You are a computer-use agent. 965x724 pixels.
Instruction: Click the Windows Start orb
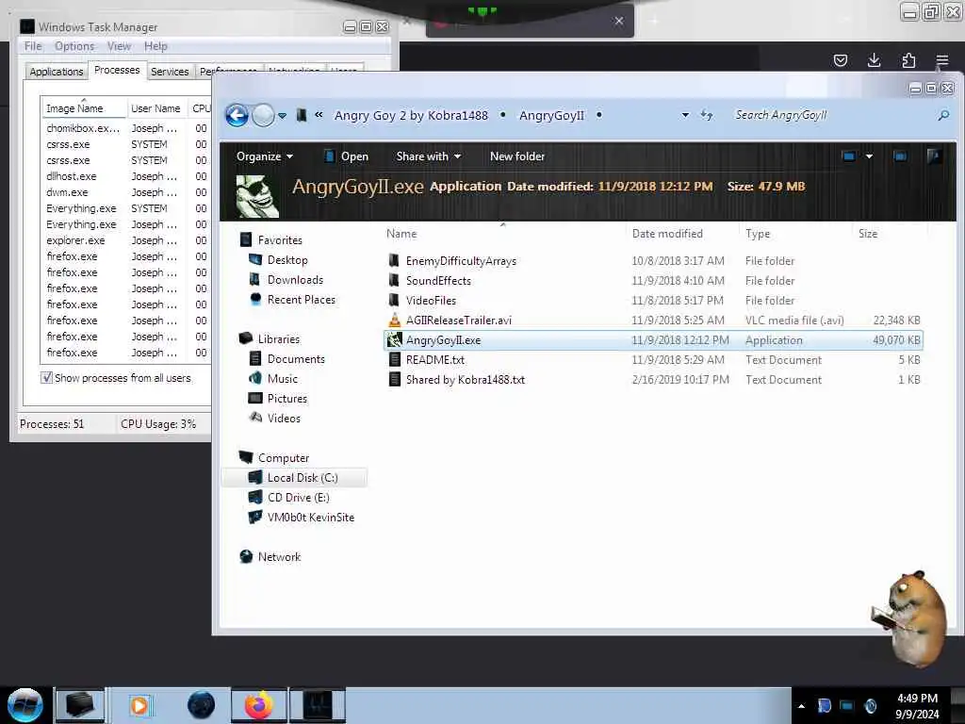point(25,705)
